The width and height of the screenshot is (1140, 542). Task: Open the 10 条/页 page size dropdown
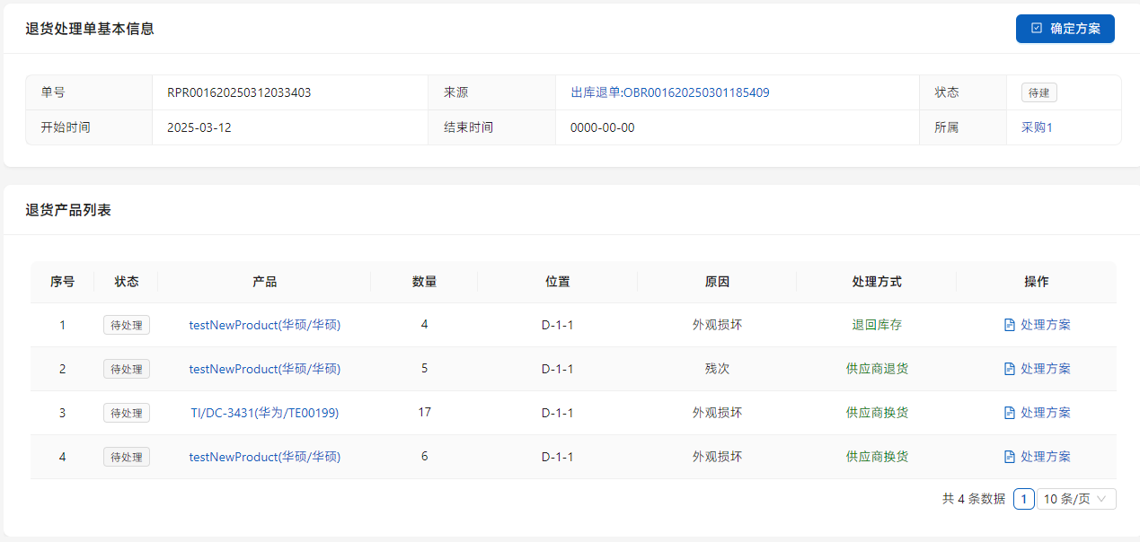[1076, 499]
